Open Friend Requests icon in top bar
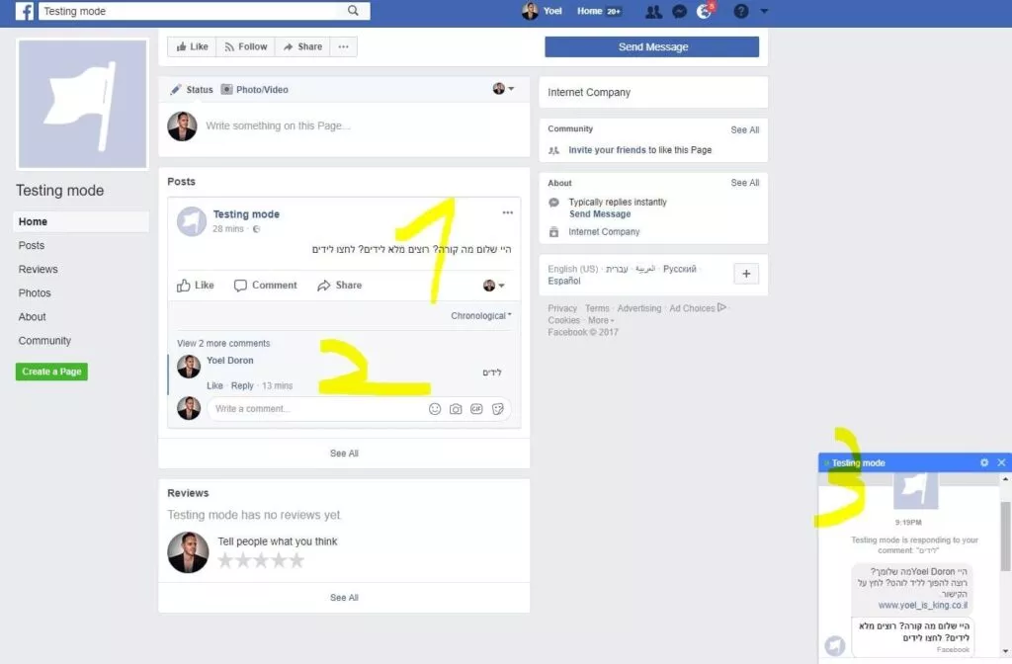Screen dimensions: 1012x664 (653, 12)
